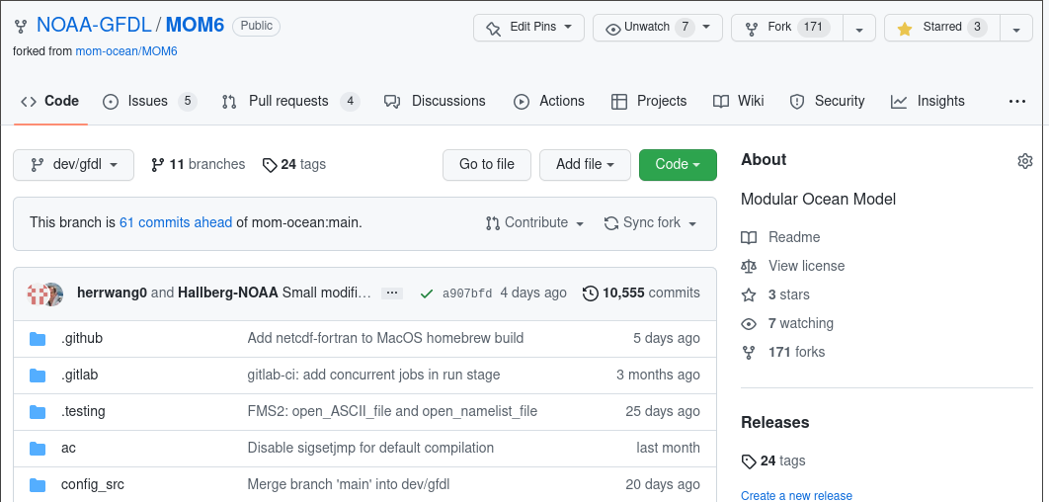Click the 61 commits ahead link
This screenshot has height=502, width=1049.
click(x=176, y=223)
